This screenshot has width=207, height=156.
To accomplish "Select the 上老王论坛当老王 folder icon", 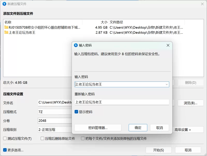I will (x=6, y=32).
